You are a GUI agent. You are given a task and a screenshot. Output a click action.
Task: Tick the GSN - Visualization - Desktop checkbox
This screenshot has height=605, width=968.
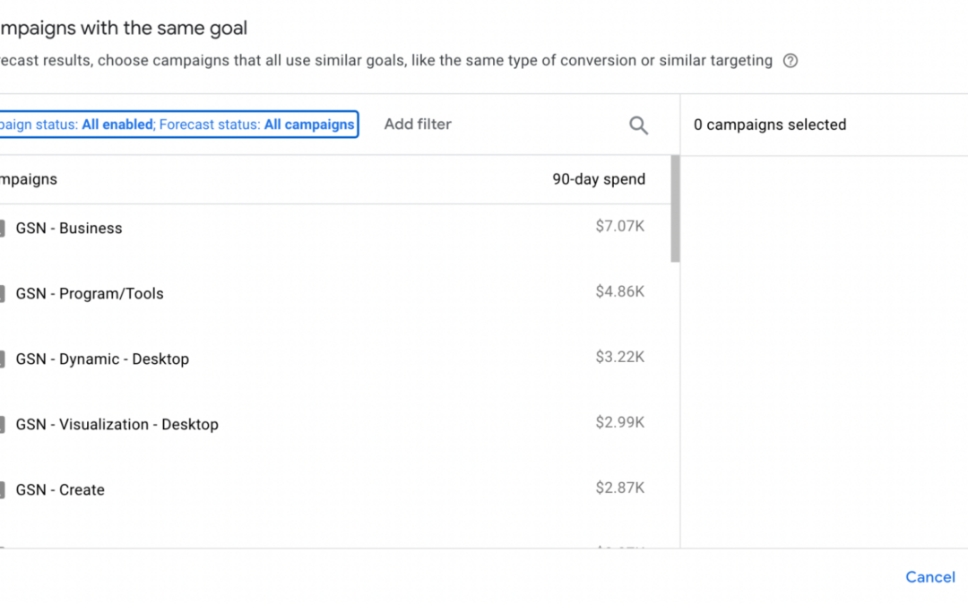click(2, 425)
